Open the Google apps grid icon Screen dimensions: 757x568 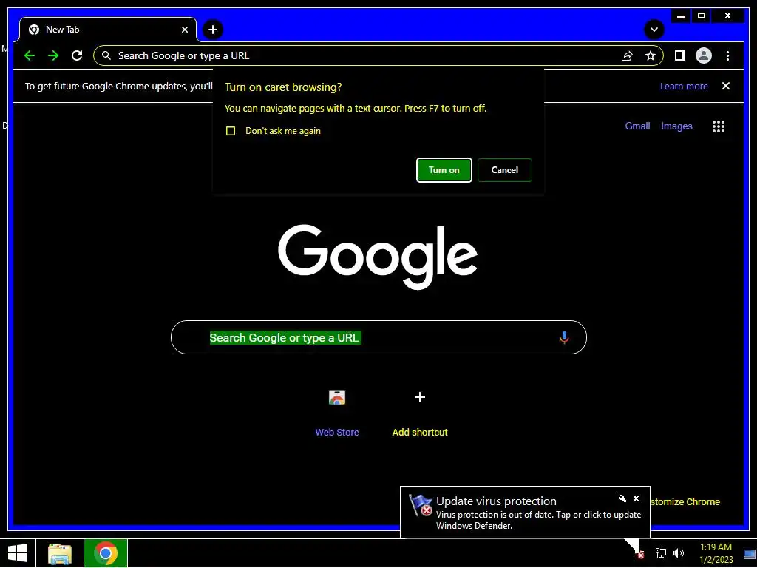coord(719,126)
